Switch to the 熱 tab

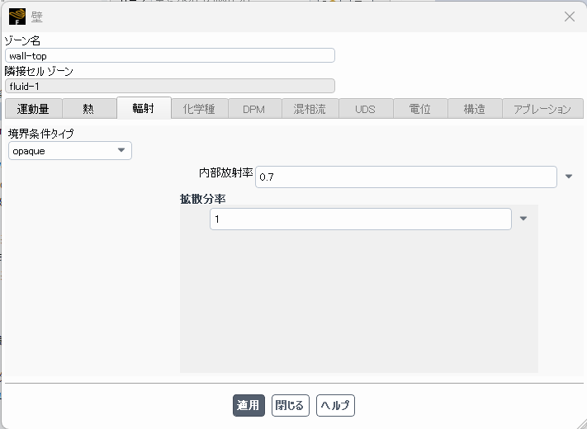pyautogui.click(x=89, y=109)
